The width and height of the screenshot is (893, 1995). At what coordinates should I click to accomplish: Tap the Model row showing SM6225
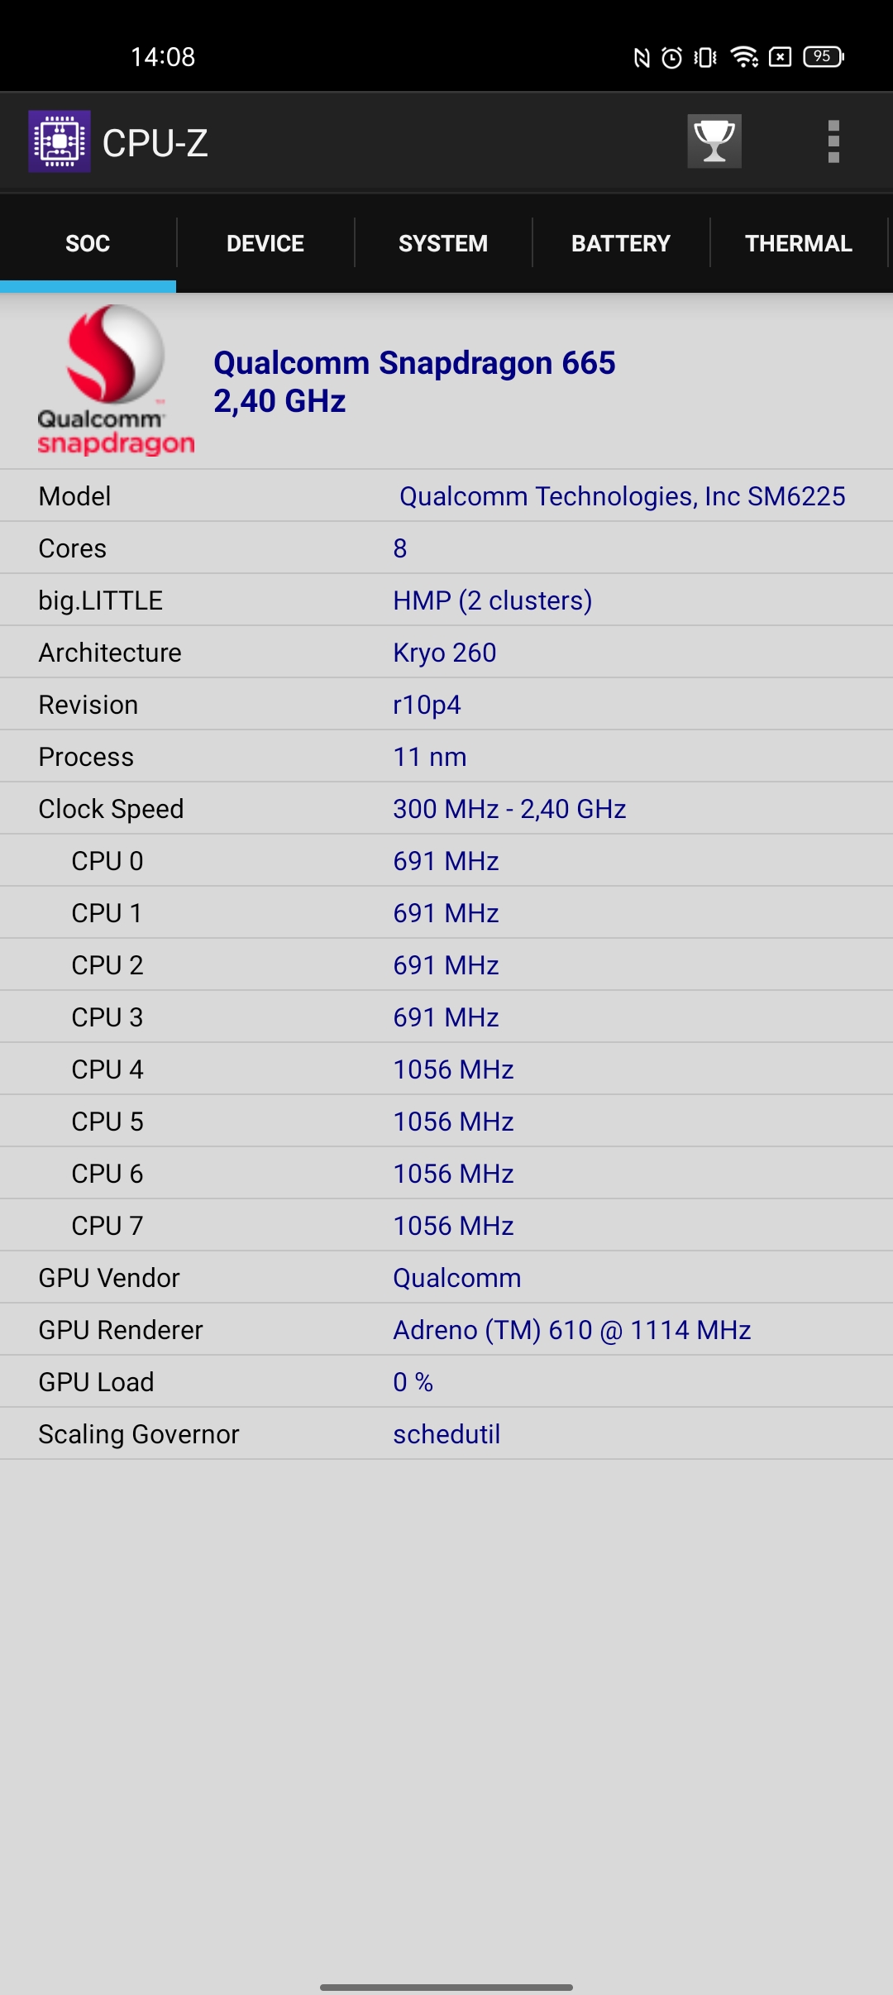pyautogui.click(x=446, y=496)
